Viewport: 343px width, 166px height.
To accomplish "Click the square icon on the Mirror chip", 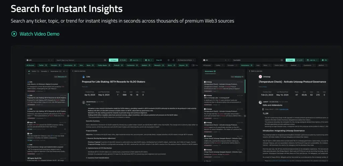I will (x=174, y=65).
